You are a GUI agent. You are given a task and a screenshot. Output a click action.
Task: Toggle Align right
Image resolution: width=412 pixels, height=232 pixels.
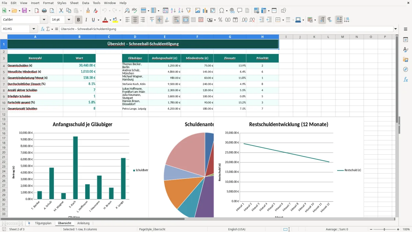142,20
